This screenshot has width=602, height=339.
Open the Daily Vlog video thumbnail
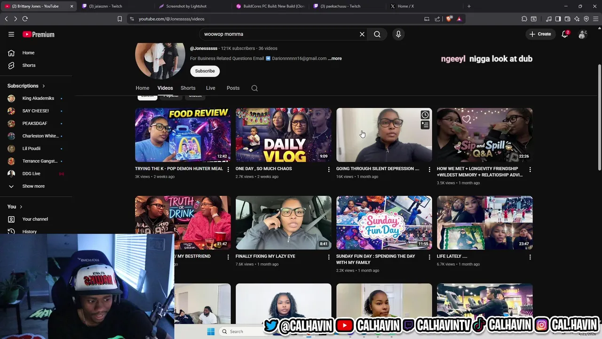point(284,135)
